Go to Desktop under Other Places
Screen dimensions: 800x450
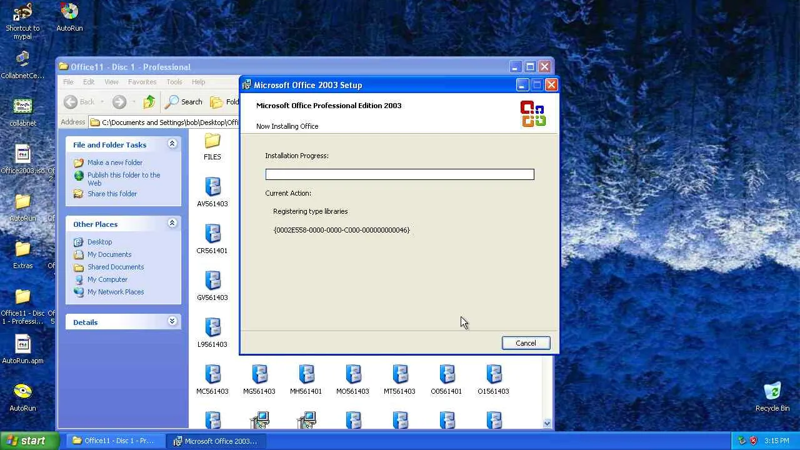[99, 242]
